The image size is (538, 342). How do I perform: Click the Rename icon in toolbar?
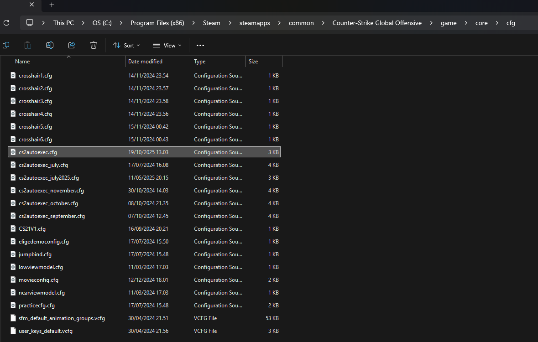50,45
